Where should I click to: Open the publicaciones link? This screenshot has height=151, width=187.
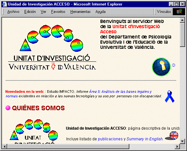point(110,139)
